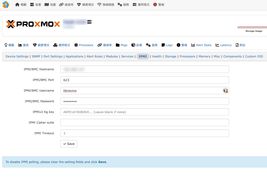Open the top navbar 連接埠 ports icon
This screenshot has width=267, height=178.
click(x=61, y=5)
